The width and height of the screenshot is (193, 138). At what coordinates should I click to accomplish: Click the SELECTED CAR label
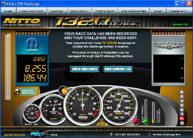[15, 135]
